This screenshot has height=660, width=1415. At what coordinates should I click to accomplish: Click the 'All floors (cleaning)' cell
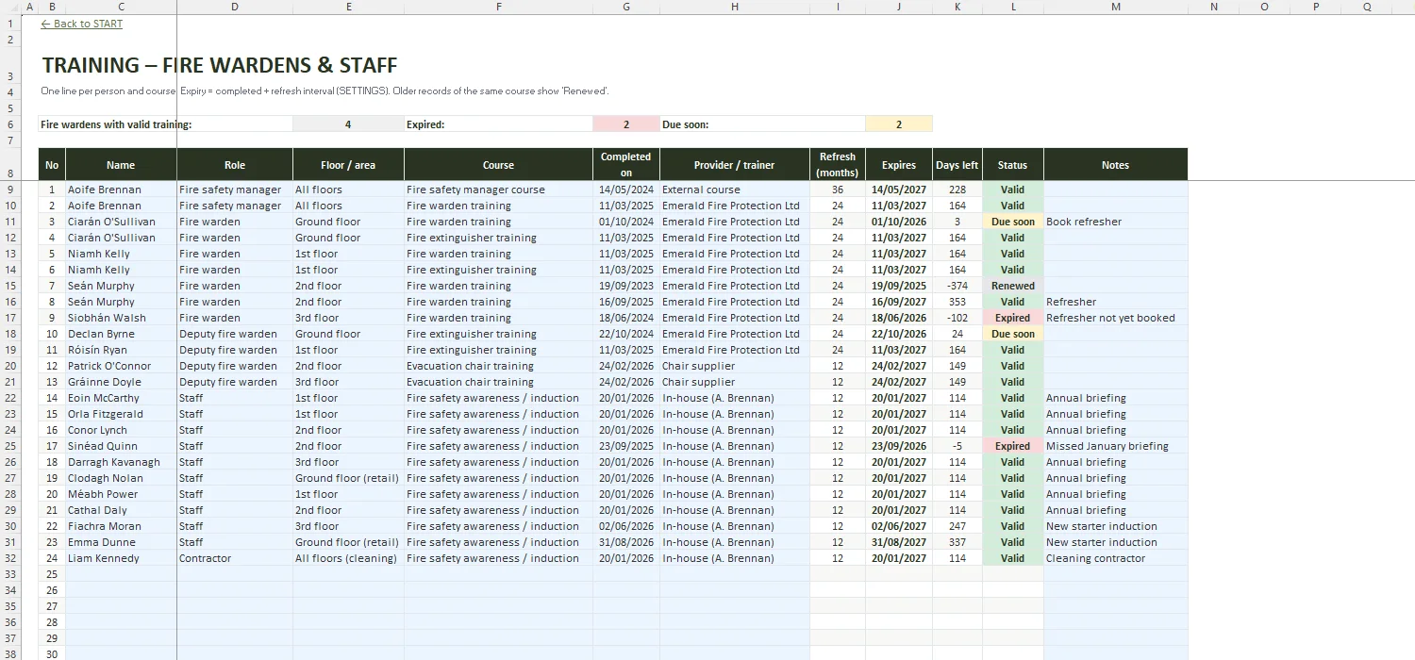click(348, 558)
